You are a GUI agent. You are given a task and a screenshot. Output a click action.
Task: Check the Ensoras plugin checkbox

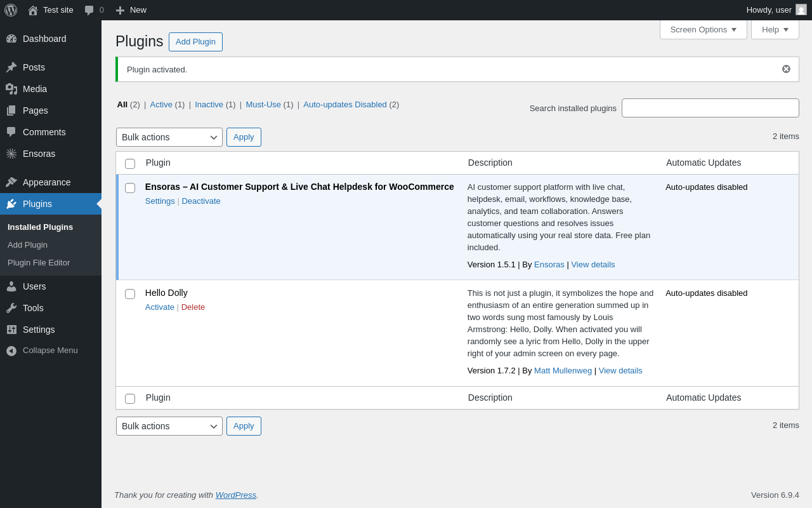pos(130,188)
